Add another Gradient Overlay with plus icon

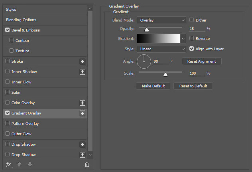click(83, 113)
